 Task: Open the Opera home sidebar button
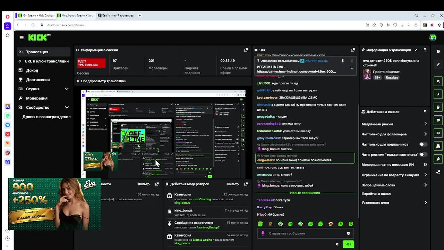[7, 26]
